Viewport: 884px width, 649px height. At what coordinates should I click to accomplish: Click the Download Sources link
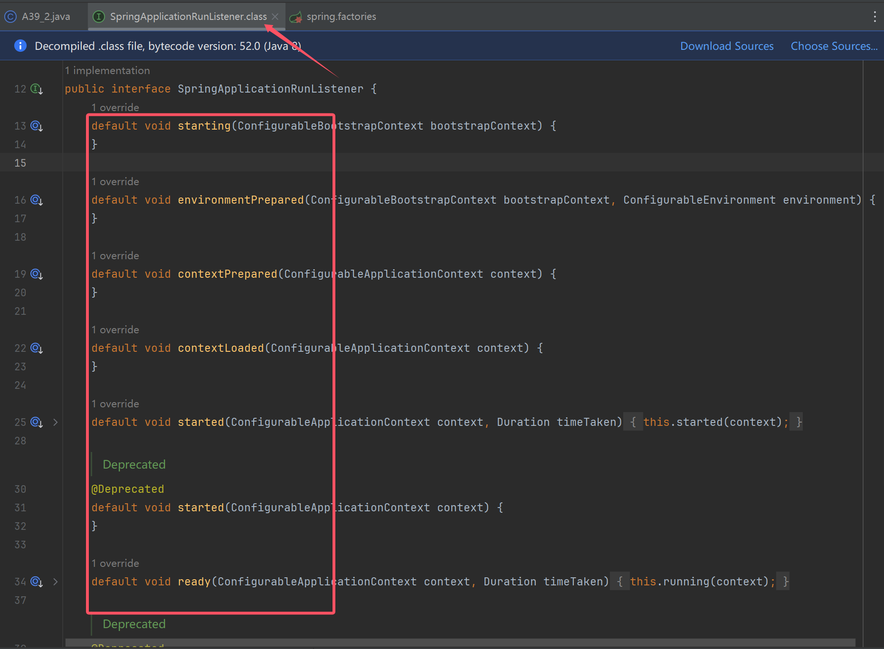tap(727, 46)
